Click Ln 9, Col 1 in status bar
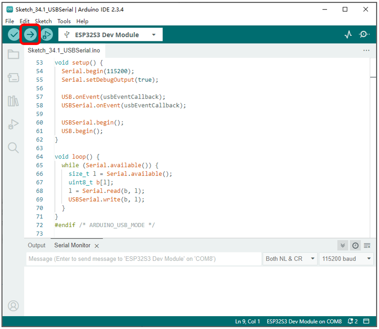 [x=248, y=321]
